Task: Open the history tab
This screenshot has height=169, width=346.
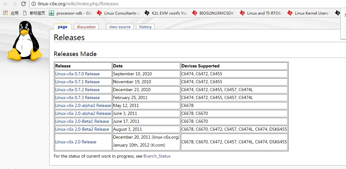Action: [146, 27]
